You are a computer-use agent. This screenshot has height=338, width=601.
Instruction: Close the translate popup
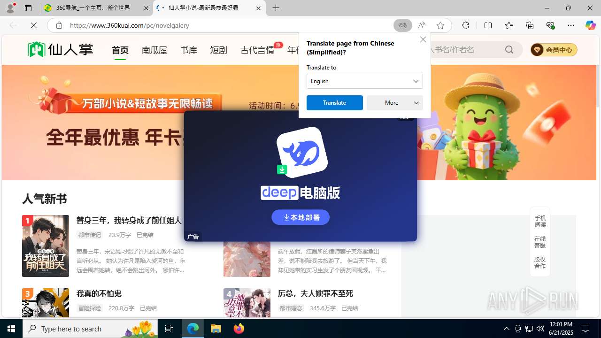click(423, 39)
